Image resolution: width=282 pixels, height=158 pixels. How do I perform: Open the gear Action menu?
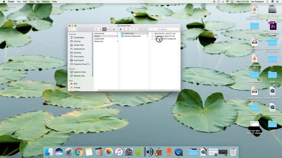[122, 29]
